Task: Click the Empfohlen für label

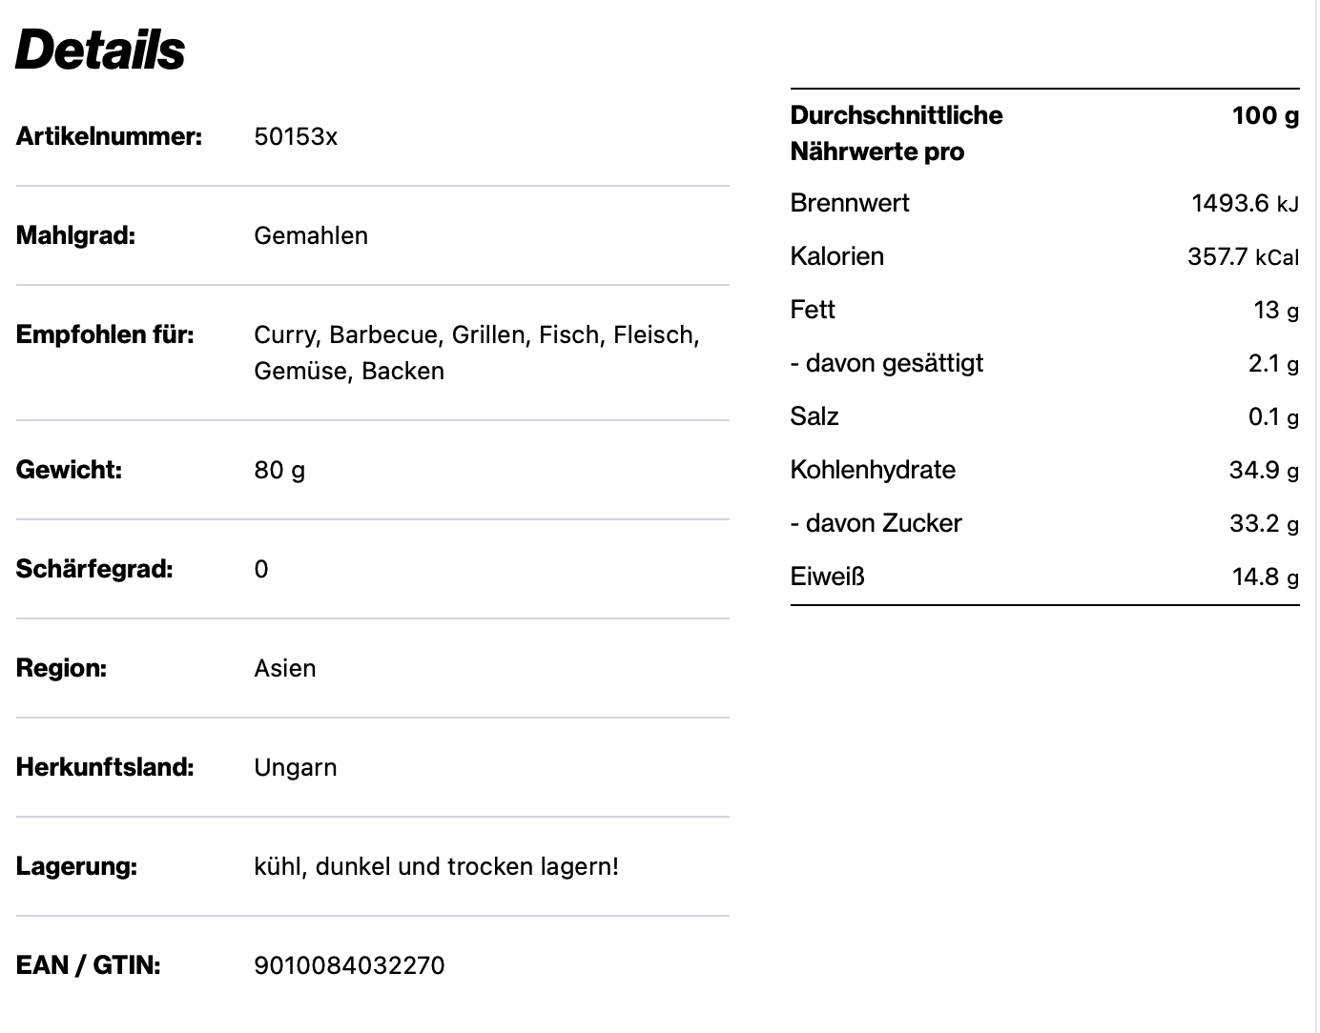Action: pyautogui.click(x=105, y=335)
